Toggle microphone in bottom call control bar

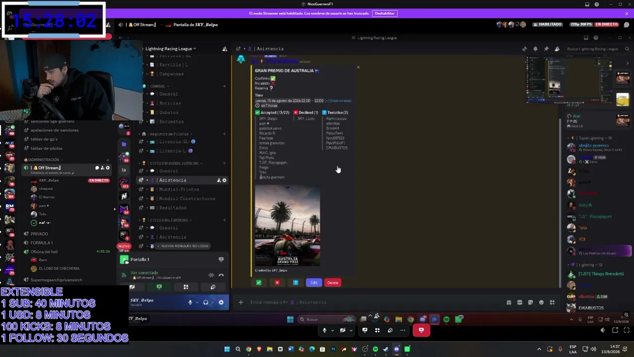(325, 330)
